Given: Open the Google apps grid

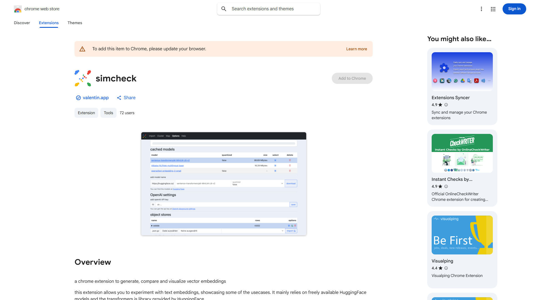Looking at the screenshot, I should click(493, 9).
